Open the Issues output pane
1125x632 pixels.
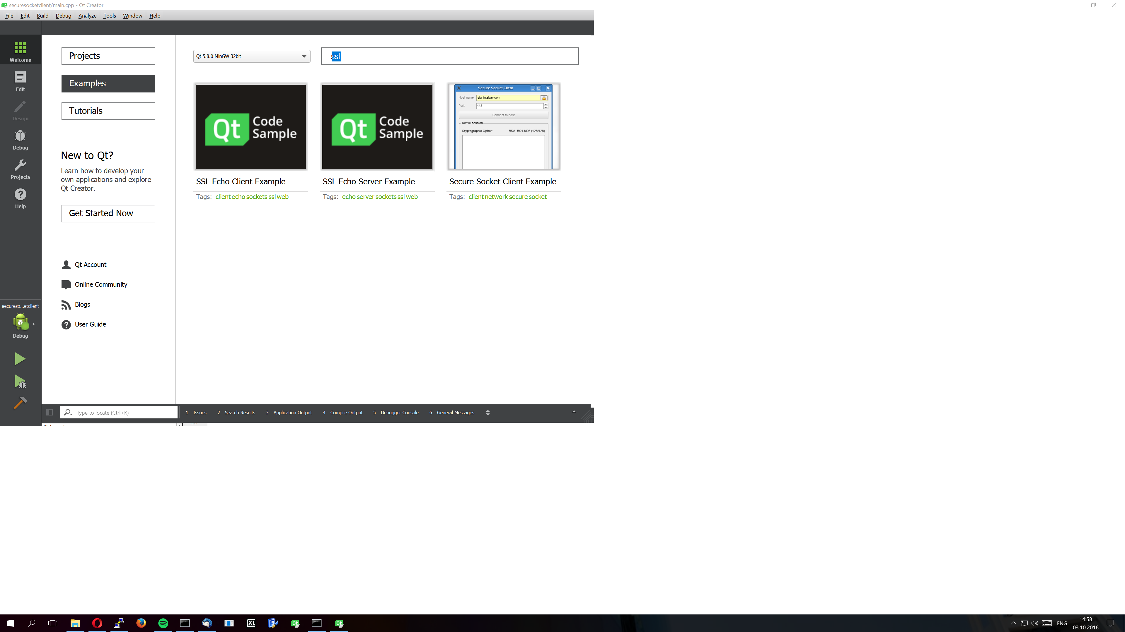click(x=196, y=413)
